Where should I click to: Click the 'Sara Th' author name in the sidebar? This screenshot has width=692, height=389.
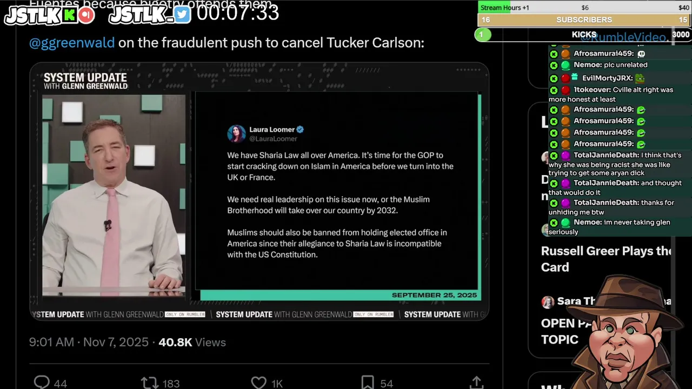pyautogui.click(x=576, y=301)
